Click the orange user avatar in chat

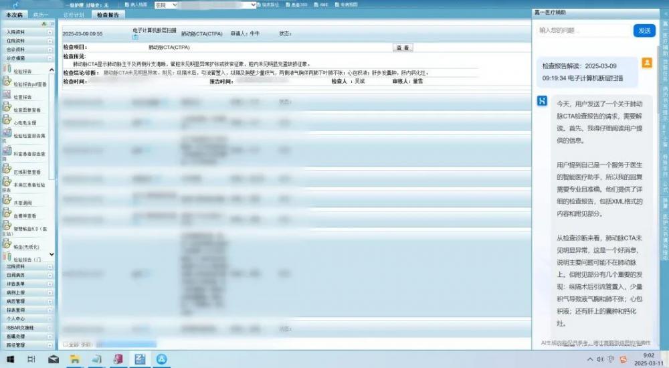pyautogui.click(x=647, y=63)
